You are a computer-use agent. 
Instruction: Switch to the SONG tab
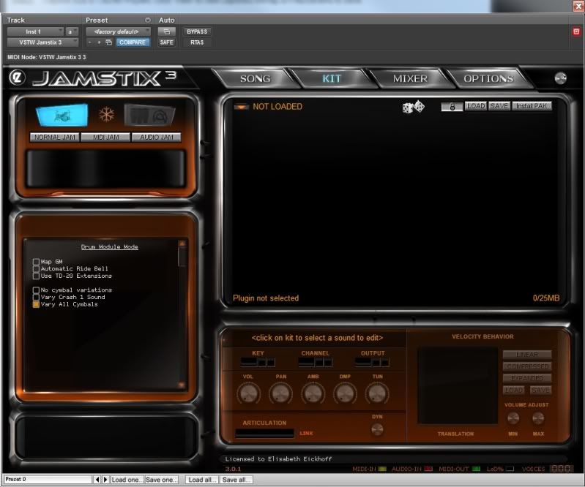tap(255, 78)
